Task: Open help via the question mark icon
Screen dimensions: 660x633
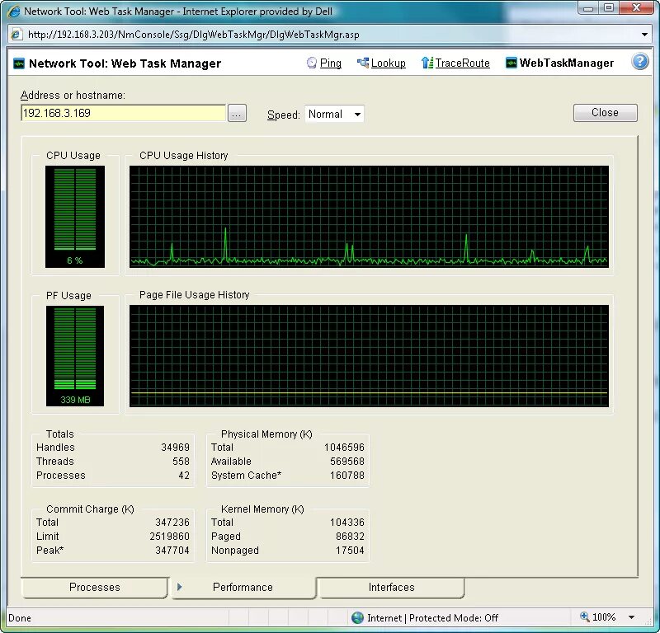Action: (x=640, y=62)
